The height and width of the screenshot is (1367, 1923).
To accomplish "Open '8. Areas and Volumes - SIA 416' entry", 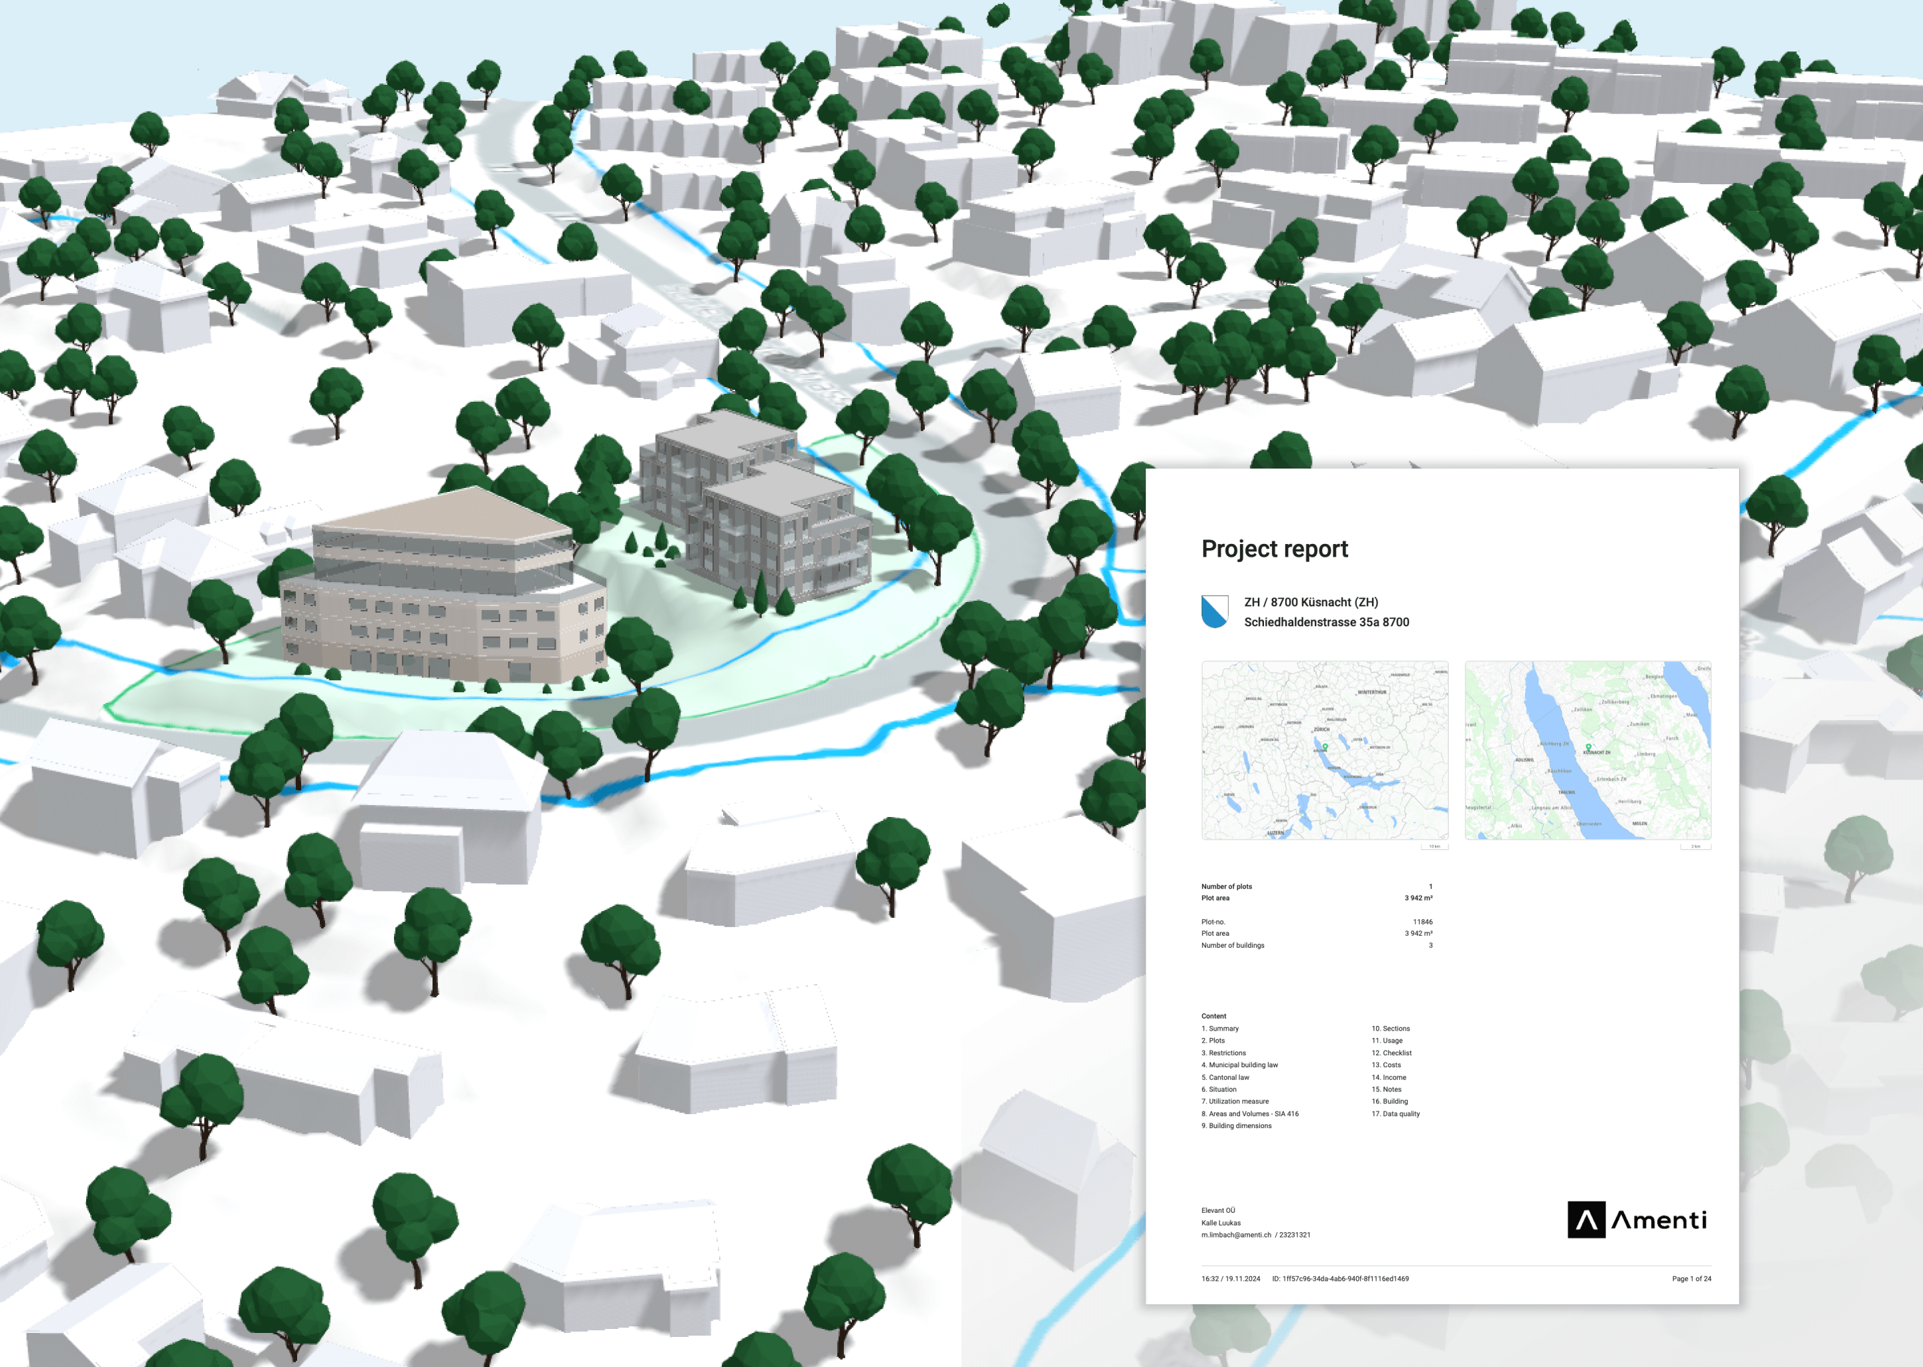I will pyautogui.click(x=1251, y=1113).
